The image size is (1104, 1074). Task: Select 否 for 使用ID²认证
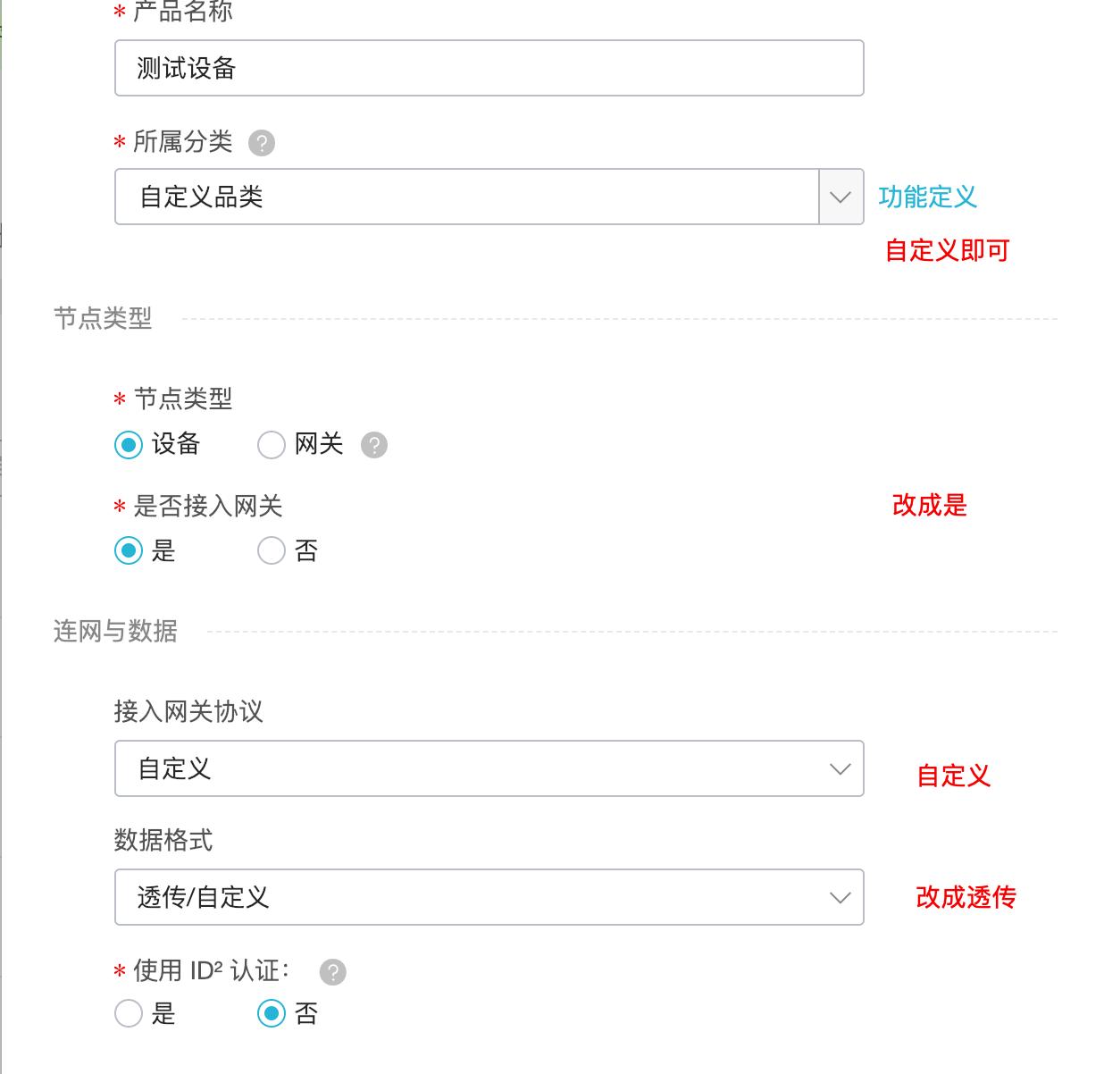(271, 1014)
